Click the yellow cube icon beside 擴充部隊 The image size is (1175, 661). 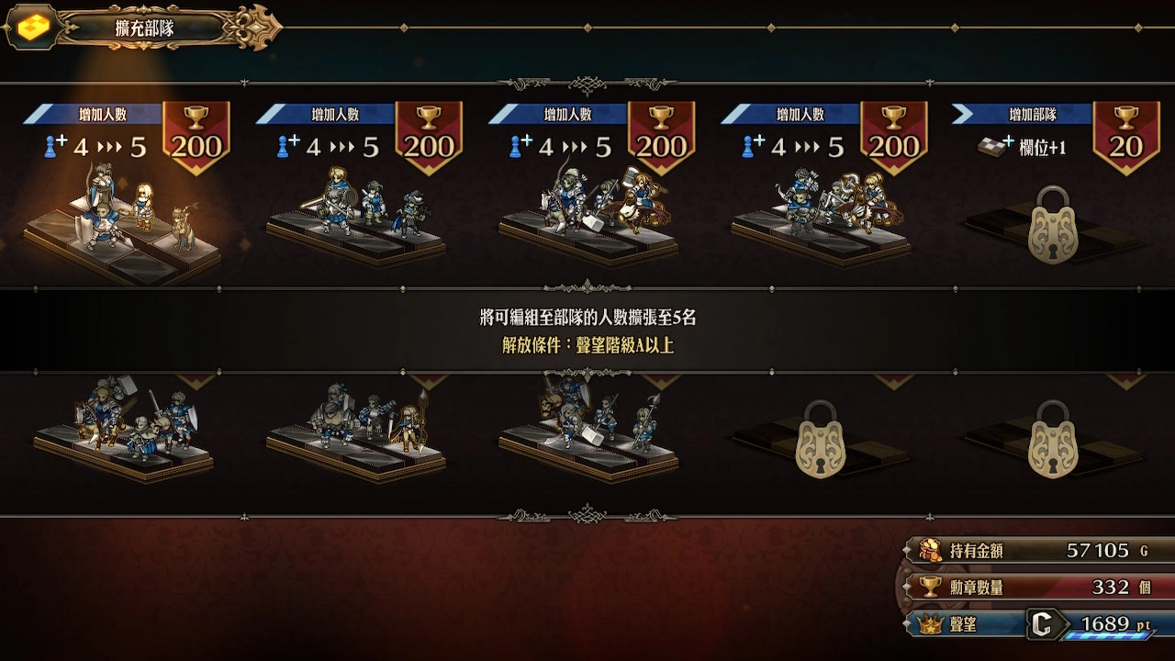34,28
